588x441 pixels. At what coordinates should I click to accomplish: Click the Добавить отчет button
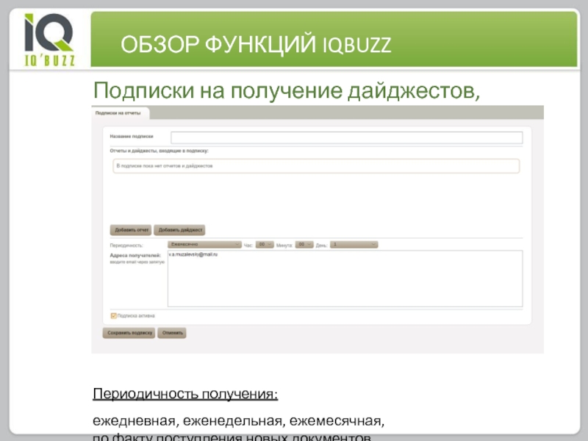click(x=131, y=230)
